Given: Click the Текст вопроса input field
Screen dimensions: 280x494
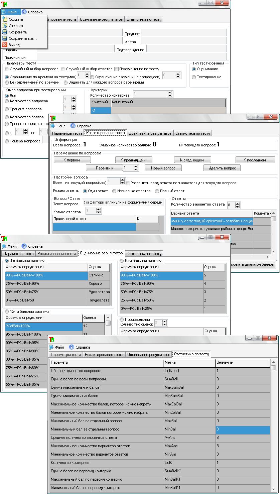Looking at the screenshot, I should click(x=123, y=202).
